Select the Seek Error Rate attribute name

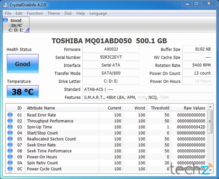click(41, 145)
